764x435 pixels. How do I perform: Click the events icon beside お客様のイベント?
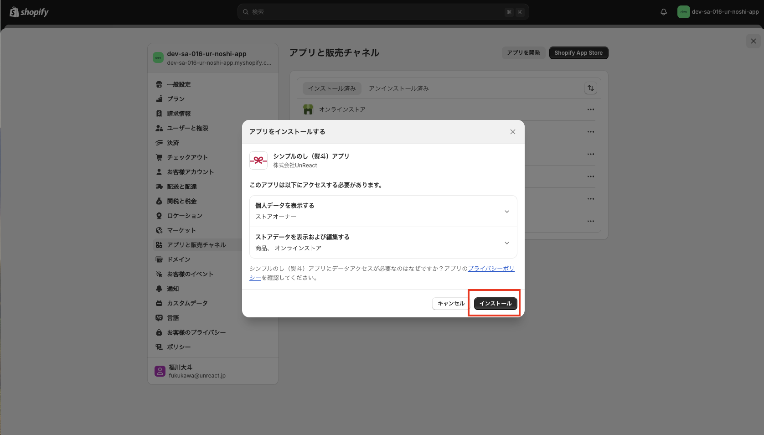[x=159, y=274]
